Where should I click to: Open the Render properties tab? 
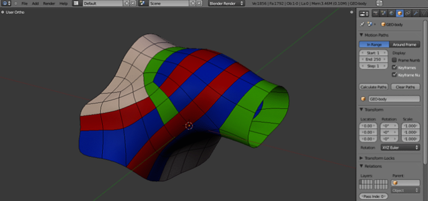click(376, 13)
